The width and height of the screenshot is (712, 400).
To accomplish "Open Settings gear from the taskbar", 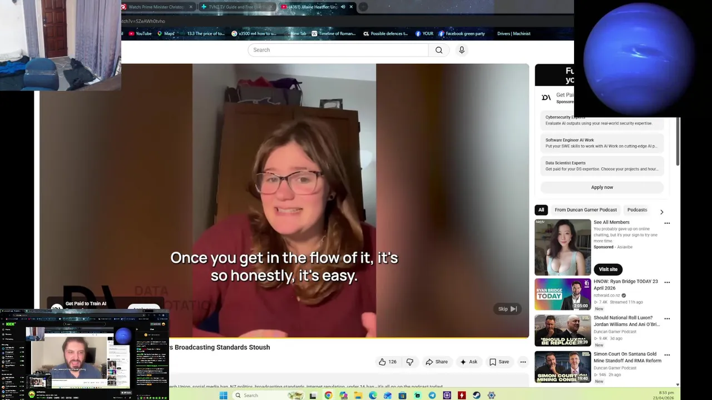I will [491, 395].
